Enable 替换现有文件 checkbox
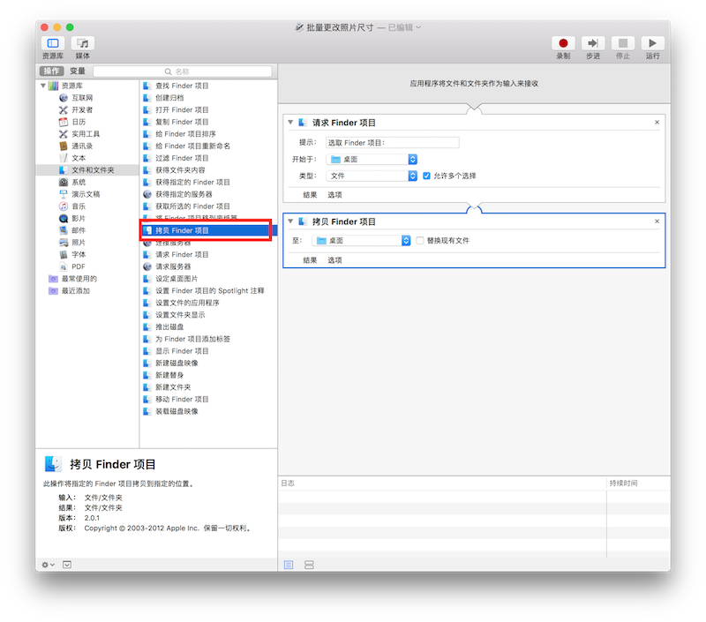This screenshot has width=706, height=622. [420, 241]
